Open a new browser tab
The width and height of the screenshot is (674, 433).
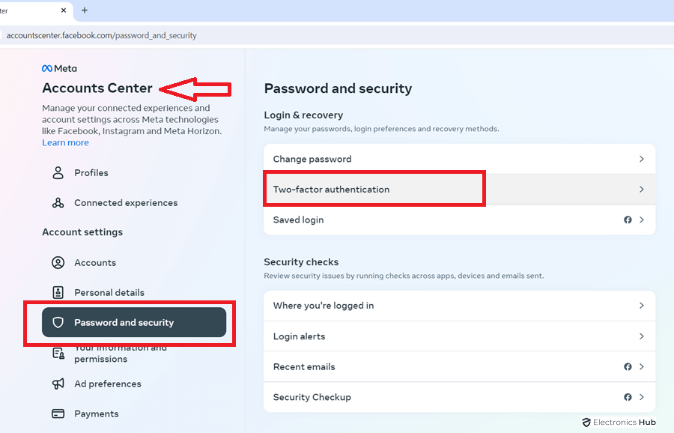pyautogui.click(x=85, y=10)
